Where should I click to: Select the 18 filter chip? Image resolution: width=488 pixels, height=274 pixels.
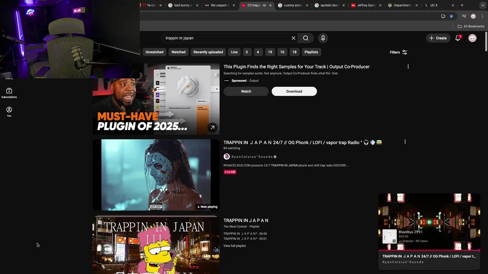(294, 52)
